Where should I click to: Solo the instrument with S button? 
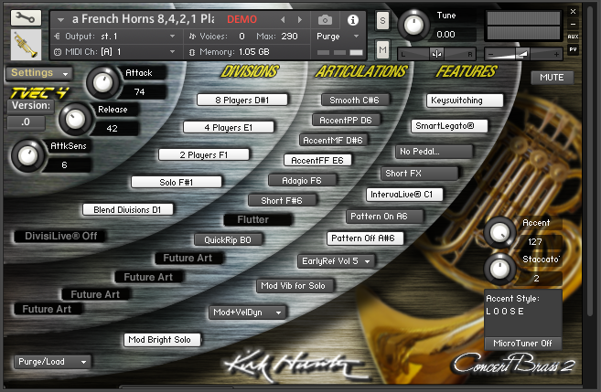382,21
